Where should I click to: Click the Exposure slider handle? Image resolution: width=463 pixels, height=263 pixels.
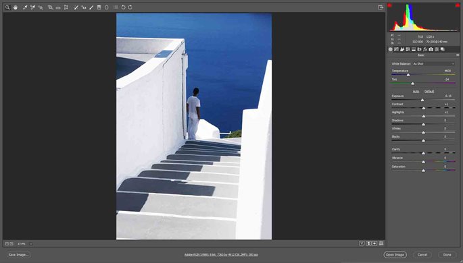click(422, 100)
